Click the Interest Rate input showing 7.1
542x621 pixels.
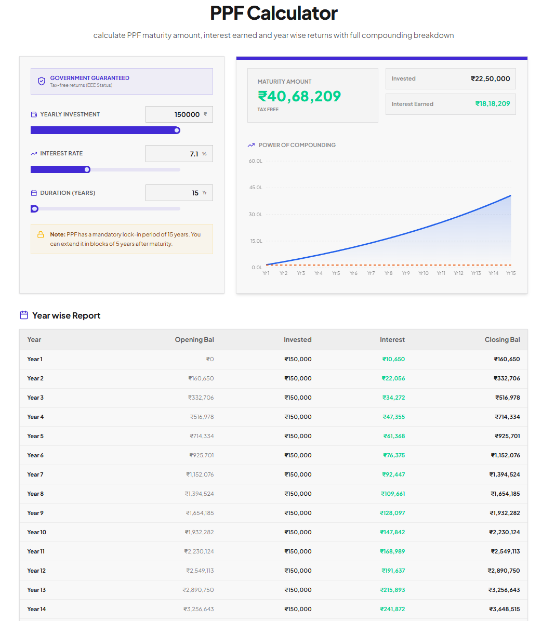tap(179, 154)
